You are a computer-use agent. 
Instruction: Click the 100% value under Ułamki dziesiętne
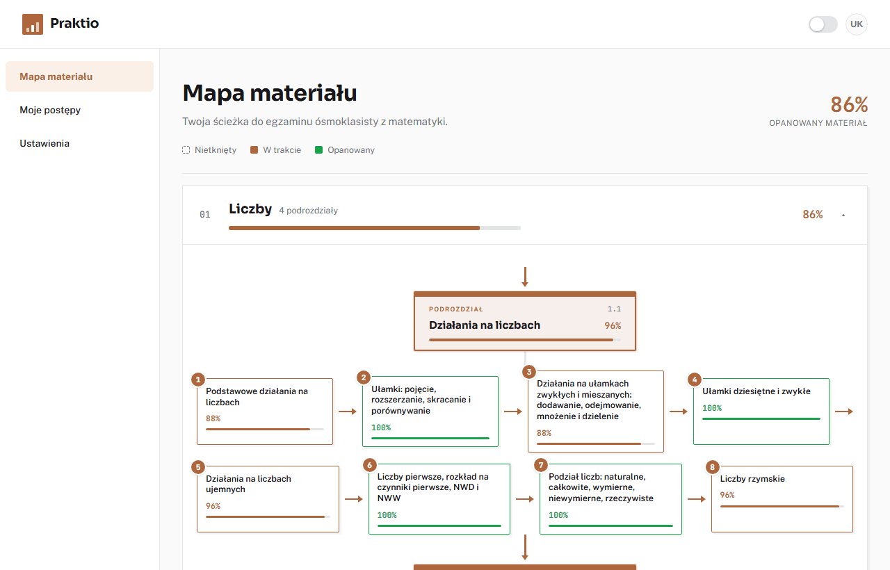pyautogui.click(x=712, y=408)
